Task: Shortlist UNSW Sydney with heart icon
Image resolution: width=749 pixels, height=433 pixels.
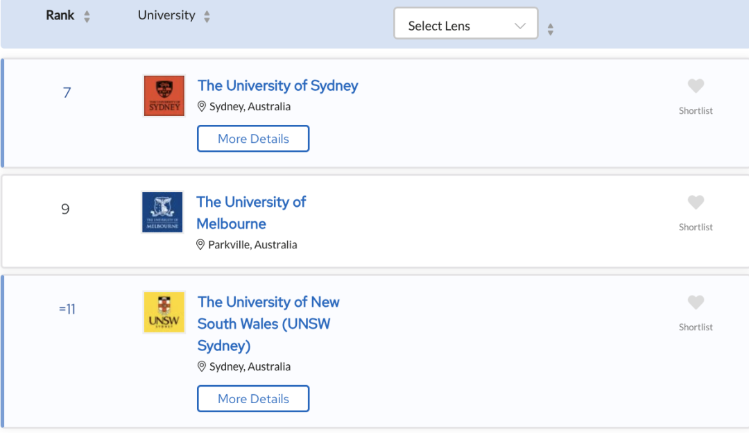Action: coord(696,302)
